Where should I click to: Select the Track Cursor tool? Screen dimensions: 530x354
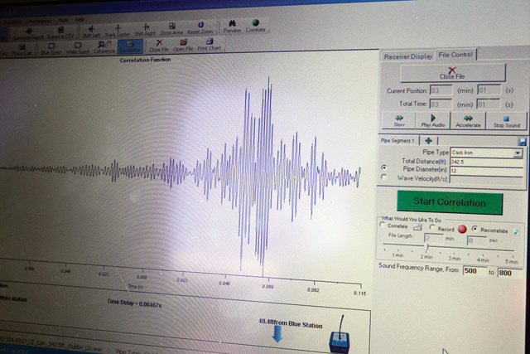click(x=118, y=30)
